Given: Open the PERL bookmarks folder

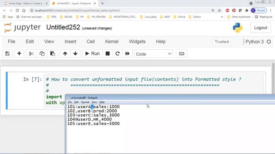Looking at the screenshot, I should coord(52,17).
